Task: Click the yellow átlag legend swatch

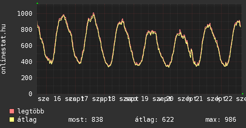Action: 12,120
